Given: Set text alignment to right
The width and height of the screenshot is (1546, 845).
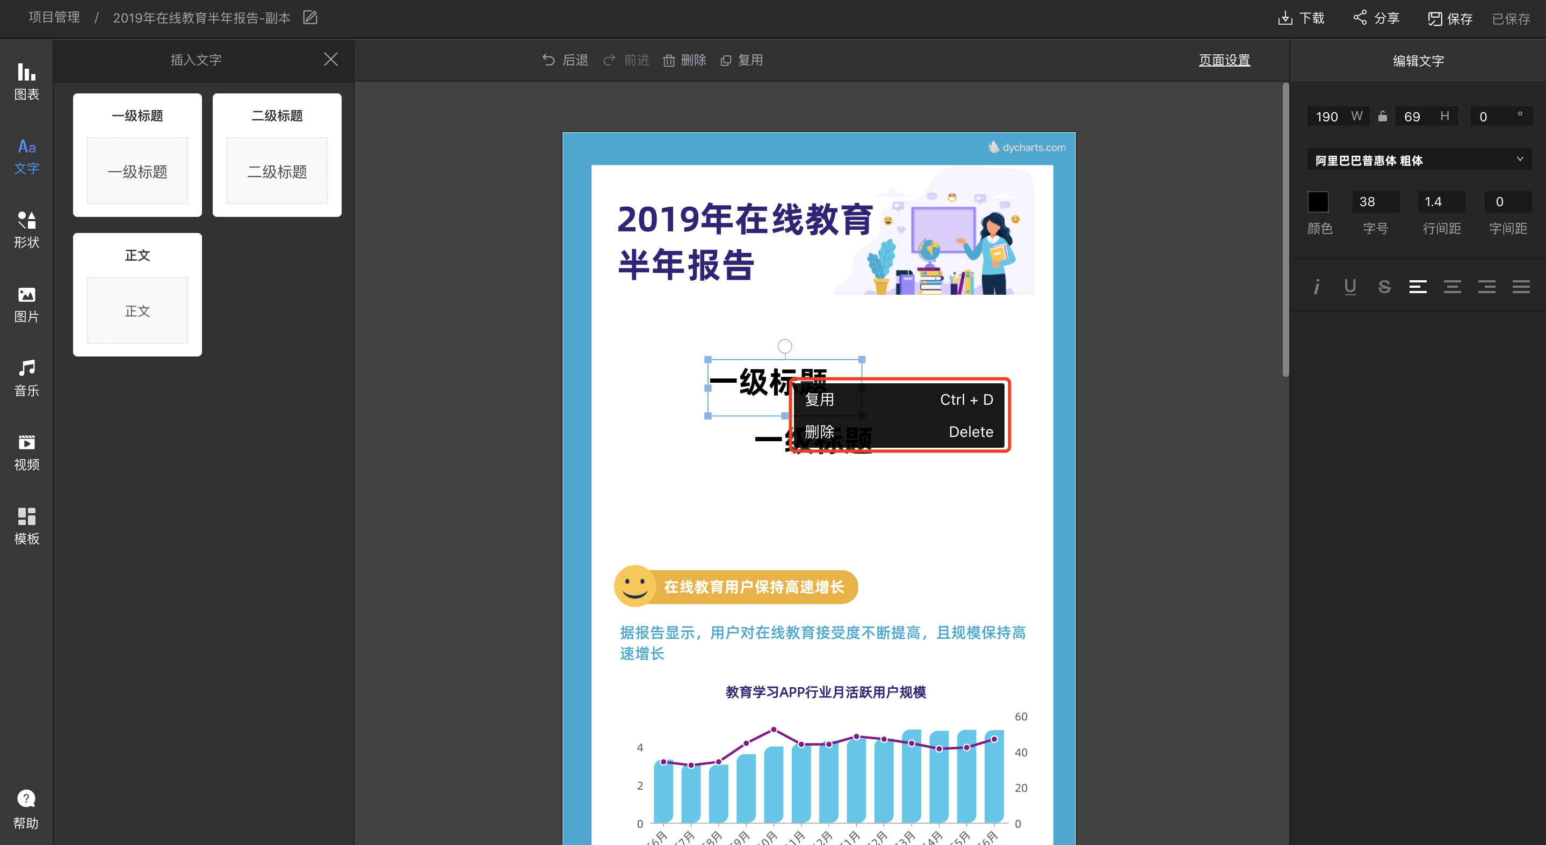Looking at the screenshot, I should coord(1486,287).
